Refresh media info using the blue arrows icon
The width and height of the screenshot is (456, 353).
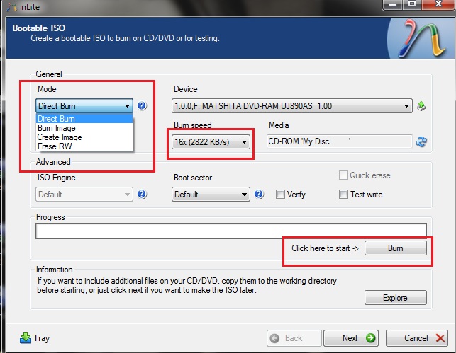(x=422, y=141)
